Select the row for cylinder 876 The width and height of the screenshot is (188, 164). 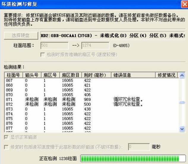(x=92, y=123)
